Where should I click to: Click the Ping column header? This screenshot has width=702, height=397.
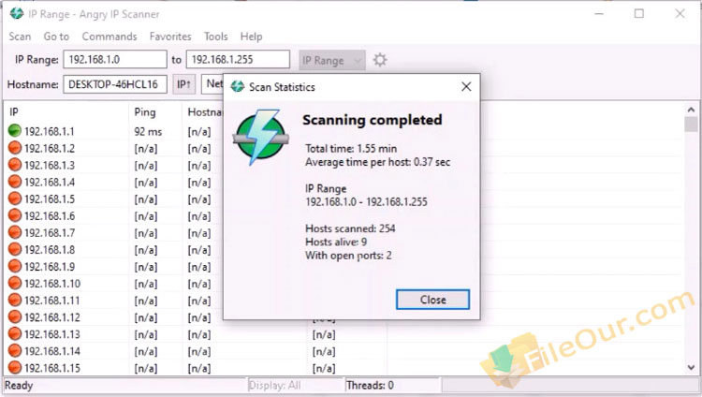tap(155, 112)
